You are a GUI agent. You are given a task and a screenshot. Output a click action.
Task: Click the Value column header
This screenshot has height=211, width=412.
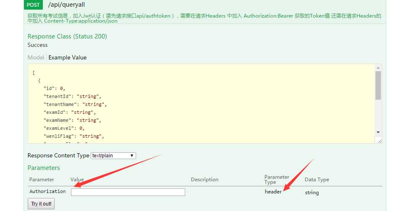point(77,180)
